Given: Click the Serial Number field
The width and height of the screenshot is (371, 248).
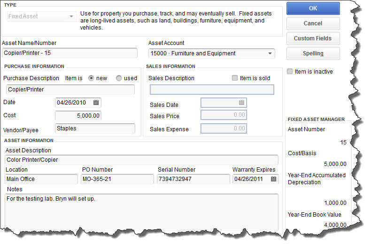Looking at the screenshot, I should [193, 179].
